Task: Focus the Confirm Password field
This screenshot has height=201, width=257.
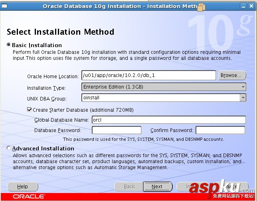Action: coord(220,130)
